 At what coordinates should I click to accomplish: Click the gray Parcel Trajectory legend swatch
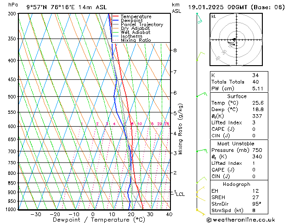coord(116,24)
